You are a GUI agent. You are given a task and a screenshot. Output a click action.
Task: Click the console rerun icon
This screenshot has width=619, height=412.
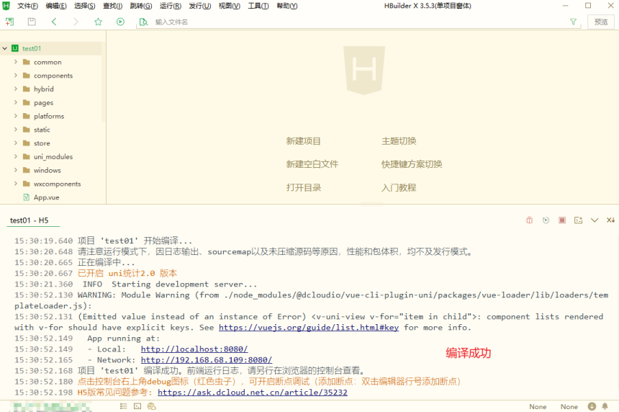tap(546, 220)
